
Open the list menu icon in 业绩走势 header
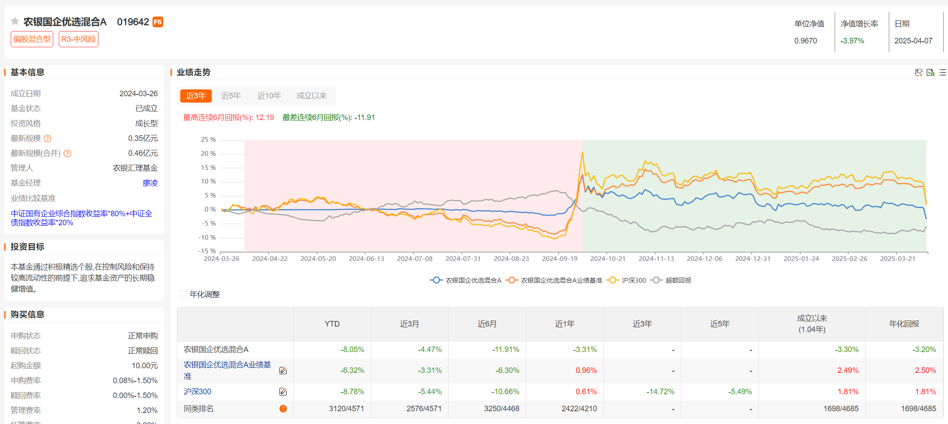pyautogui.click(x=942, y=72)
